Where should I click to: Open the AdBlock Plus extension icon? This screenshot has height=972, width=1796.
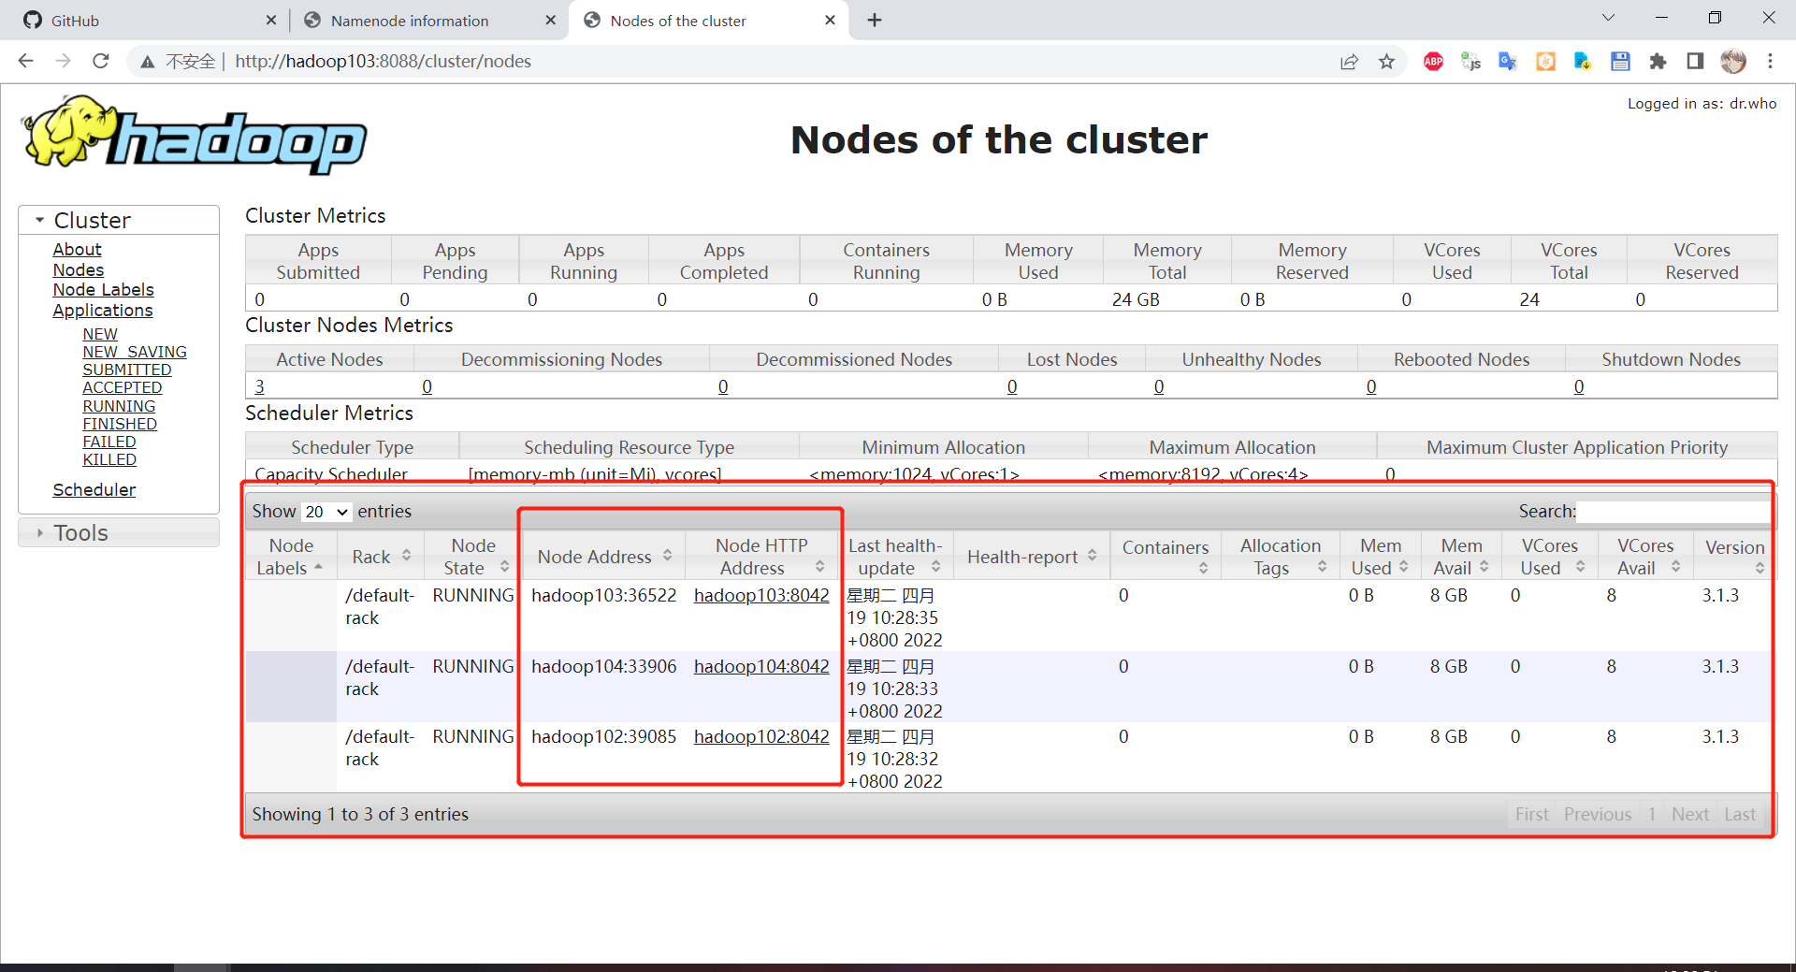[1433, 61]
